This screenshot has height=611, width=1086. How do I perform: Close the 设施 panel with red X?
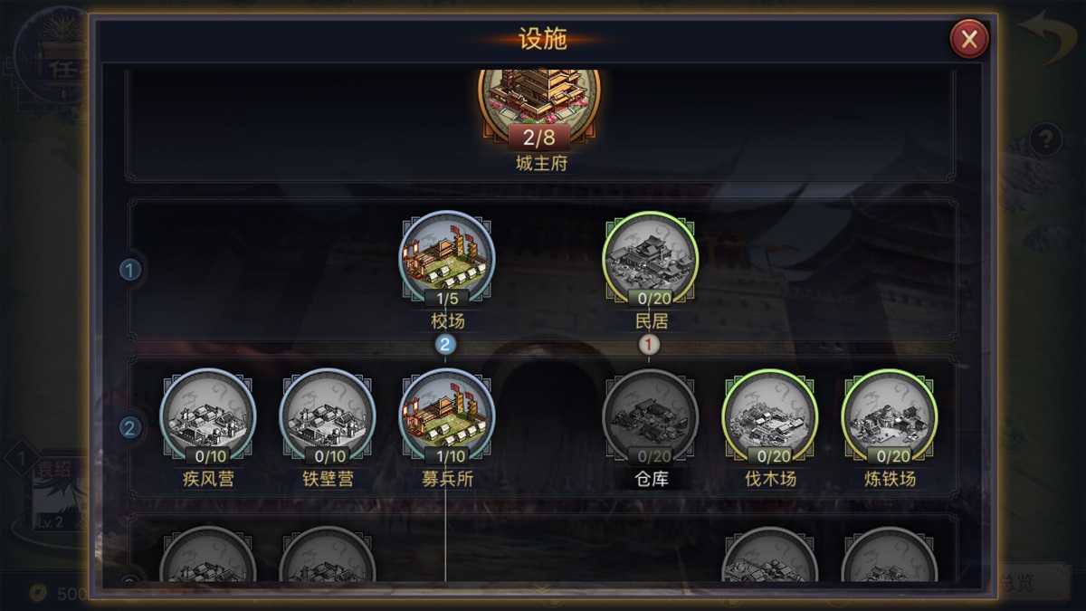tap(969, 39)
